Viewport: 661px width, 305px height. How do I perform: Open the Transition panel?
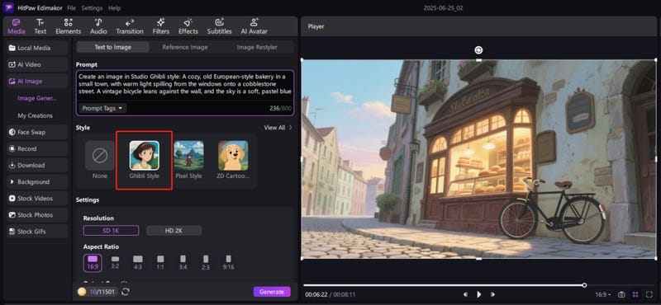click(x=130, y=26)
